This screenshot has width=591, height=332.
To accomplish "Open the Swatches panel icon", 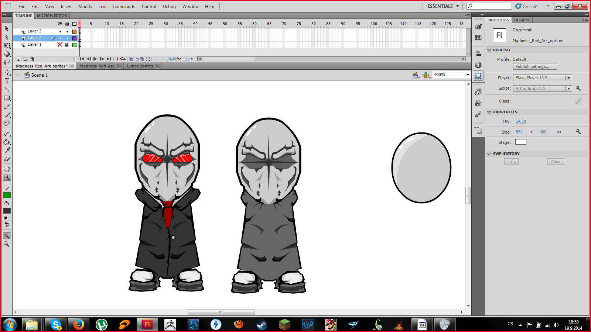I will (x=478, y=38).
